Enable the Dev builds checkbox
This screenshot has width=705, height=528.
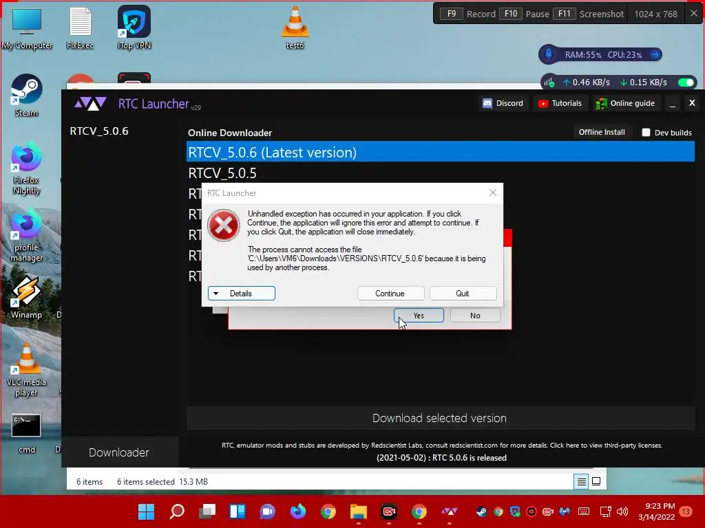point(646,133)
